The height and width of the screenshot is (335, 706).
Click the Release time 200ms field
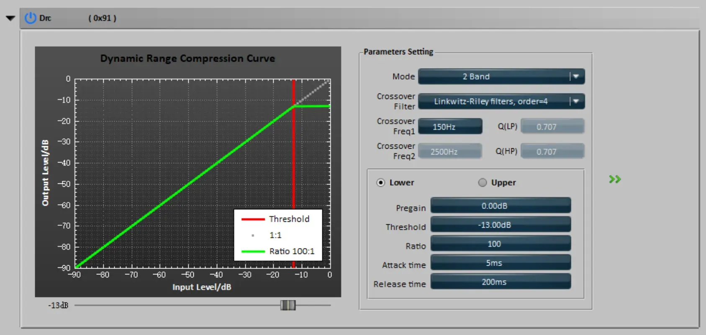[x=501, y=282]
